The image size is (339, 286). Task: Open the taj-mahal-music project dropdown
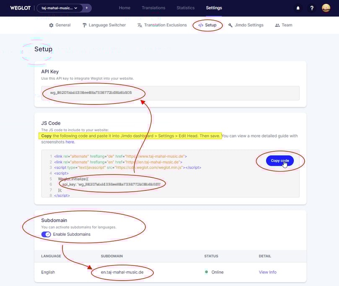[60, 8]
